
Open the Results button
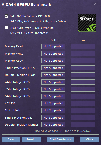[x=31, y=139]
